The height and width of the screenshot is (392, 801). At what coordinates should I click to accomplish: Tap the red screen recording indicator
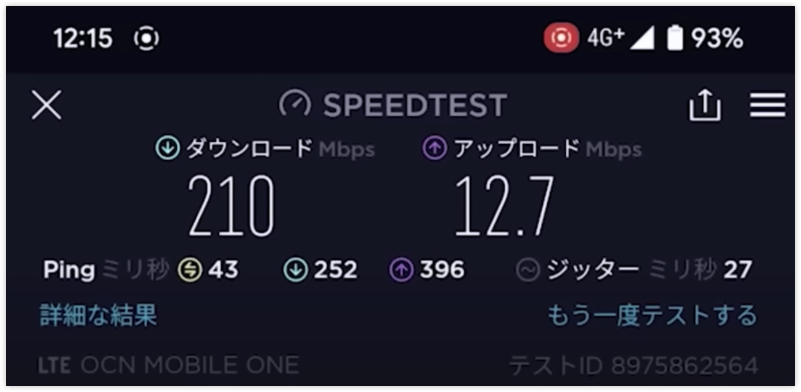(x=561, y=38)
